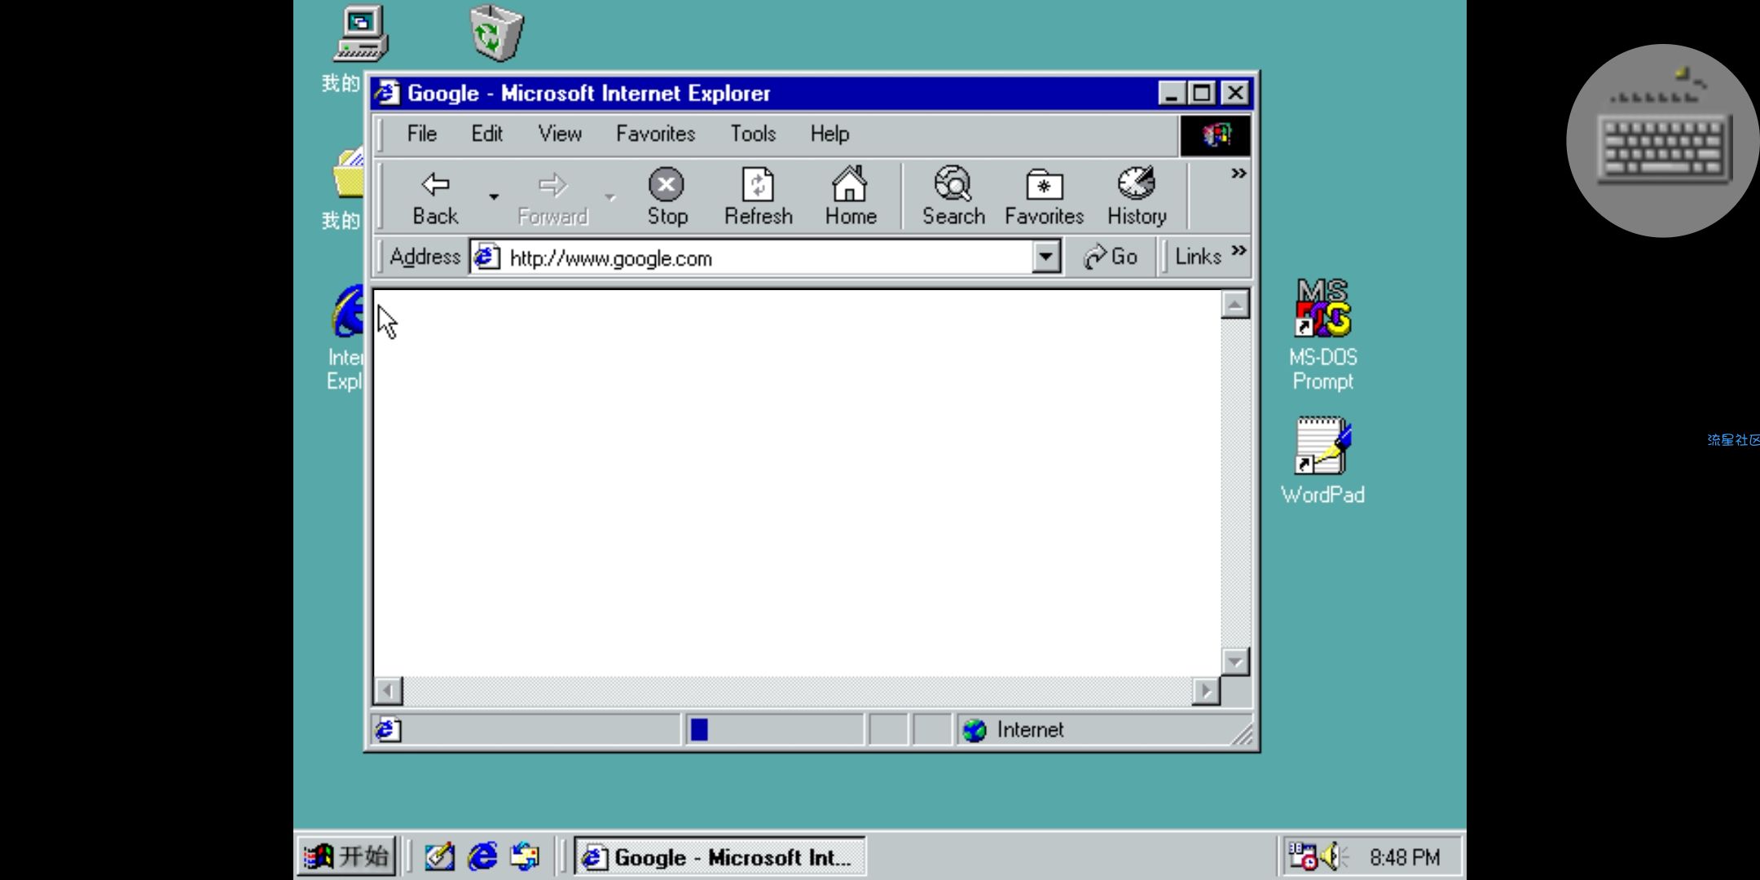1760x880 pixels.
Task: Click vertical scrollbar up arrow
Action: 1235,305
